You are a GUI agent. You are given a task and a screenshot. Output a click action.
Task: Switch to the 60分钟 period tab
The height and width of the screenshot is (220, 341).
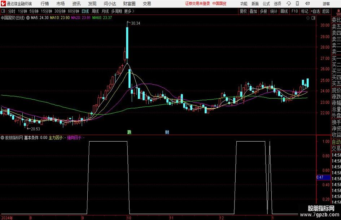[x=74, y=11]
